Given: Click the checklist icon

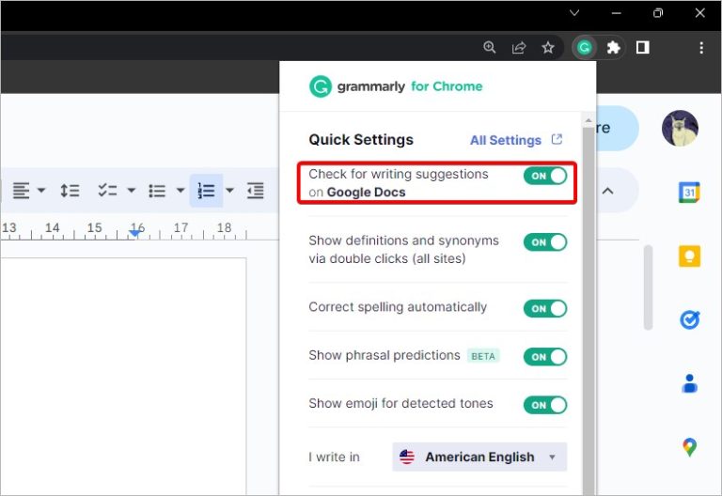Looking at the screenshot, I should tap(107, 190).
